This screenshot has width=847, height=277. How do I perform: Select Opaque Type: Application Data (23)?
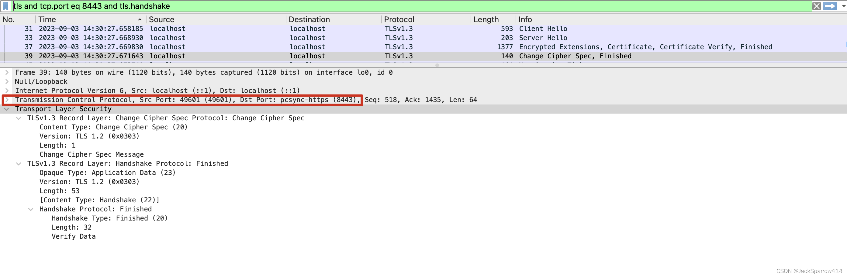click(108, 173)
